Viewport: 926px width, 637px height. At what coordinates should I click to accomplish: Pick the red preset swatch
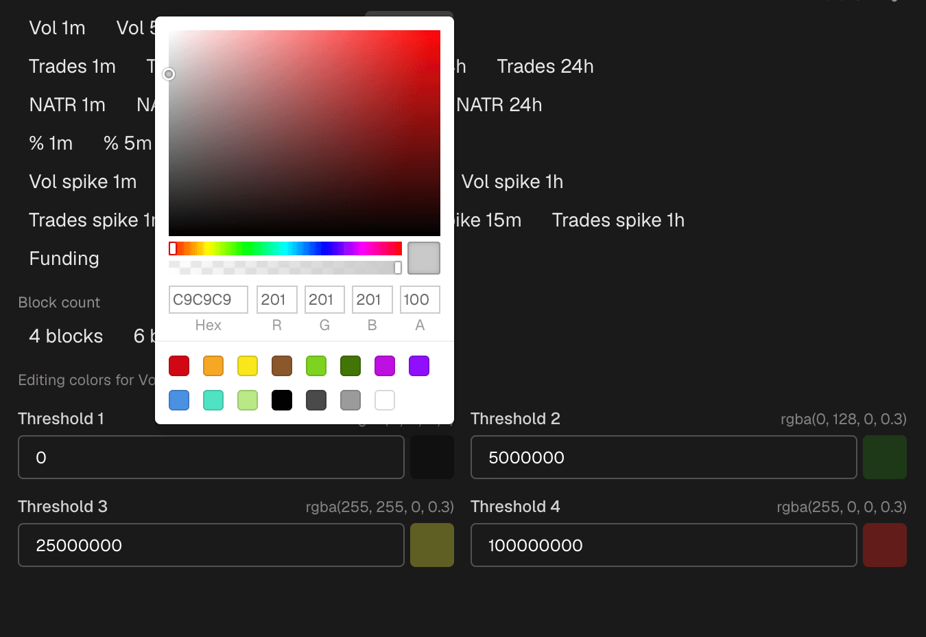click(179, 366)
